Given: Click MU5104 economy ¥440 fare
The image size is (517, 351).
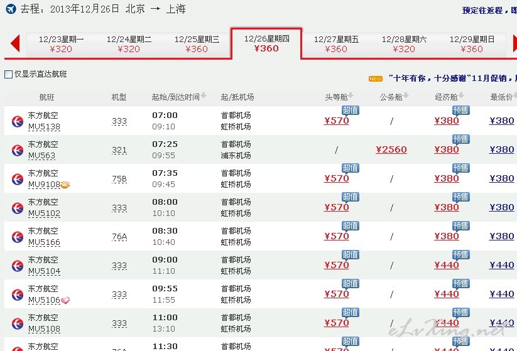Looking at the screenshot, I should point(447,265).
